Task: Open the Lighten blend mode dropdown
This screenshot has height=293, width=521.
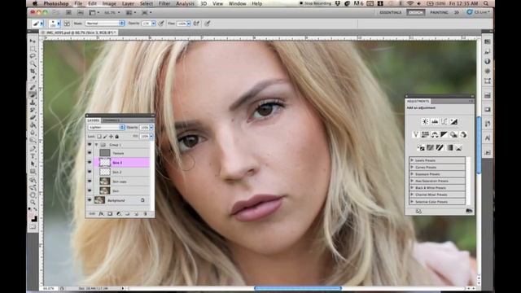Action: tap(106, 128)
